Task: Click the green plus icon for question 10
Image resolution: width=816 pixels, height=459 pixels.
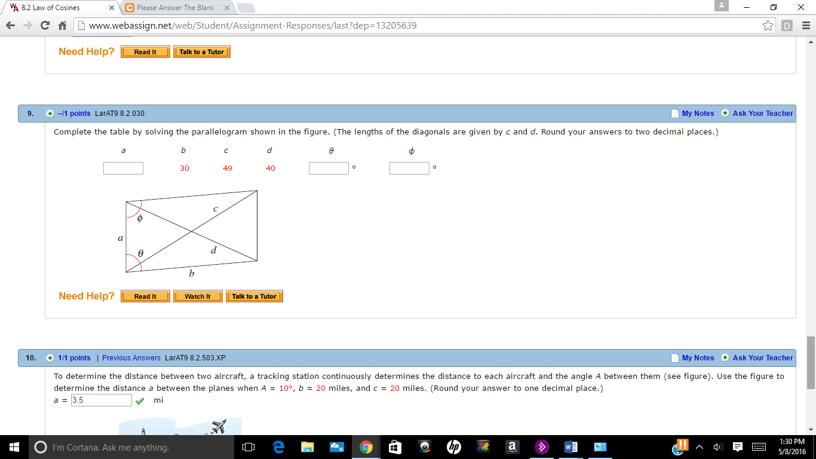Action: click(51, 358)
